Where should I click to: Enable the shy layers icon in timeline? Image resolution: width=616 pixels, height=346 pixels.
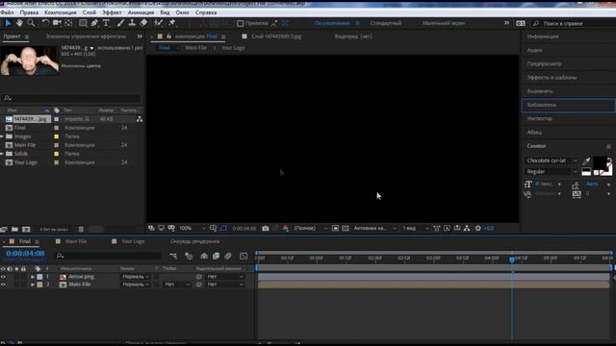[204, 257]
